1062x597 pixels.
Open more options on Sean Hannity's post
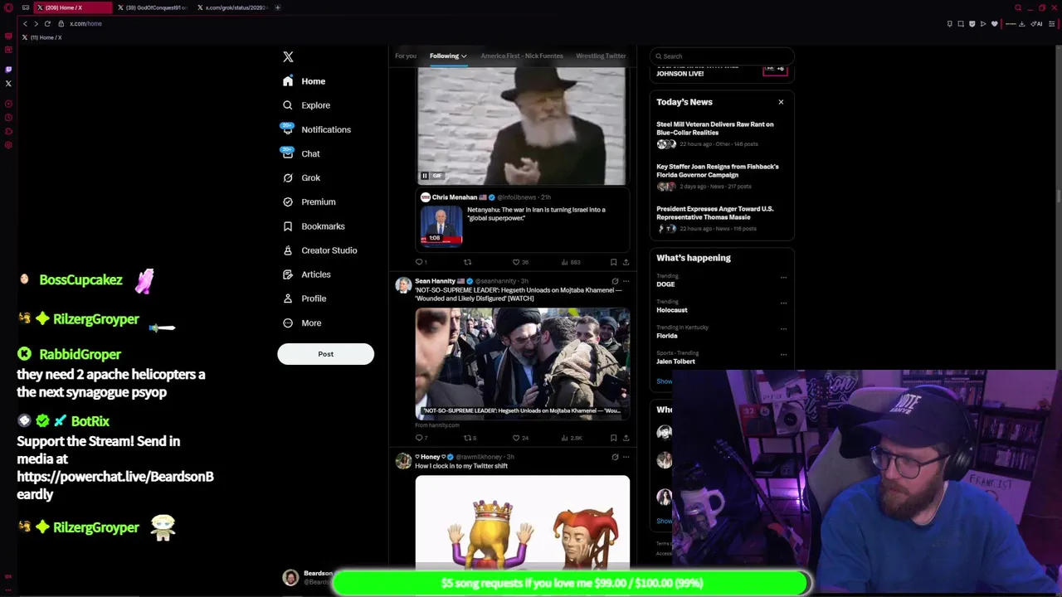tap(626, 281)
